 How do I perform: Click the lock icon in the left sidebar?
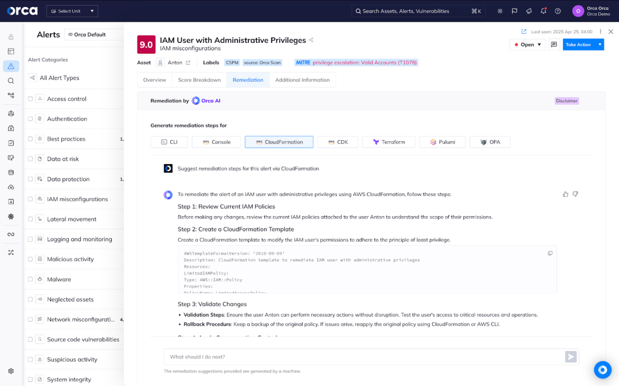(x=11, y=37)
